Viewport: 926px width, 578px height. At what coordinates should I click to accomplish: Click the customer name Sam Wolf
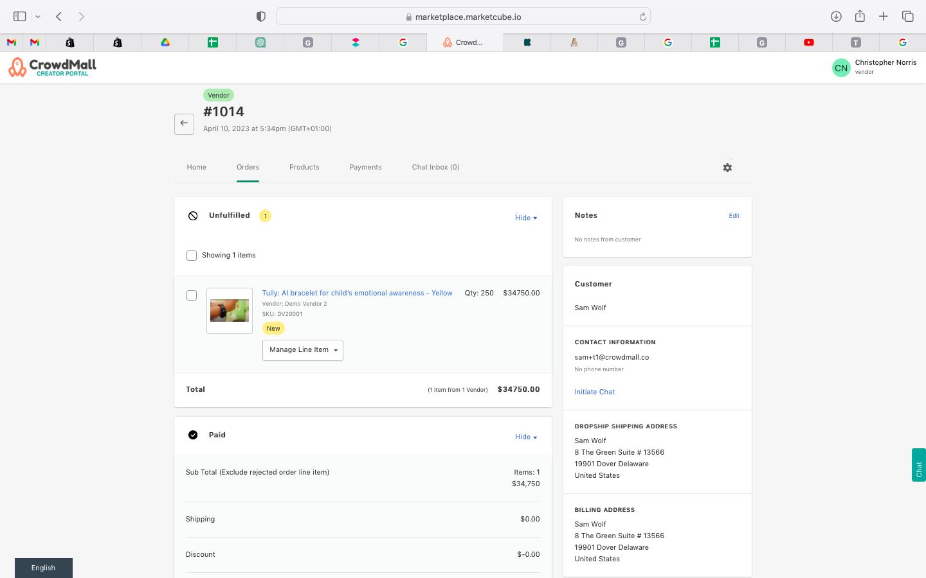[x=590, y=308]
